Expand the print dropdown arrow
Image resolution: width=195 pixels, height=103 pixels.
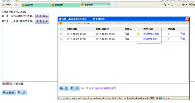186,5
